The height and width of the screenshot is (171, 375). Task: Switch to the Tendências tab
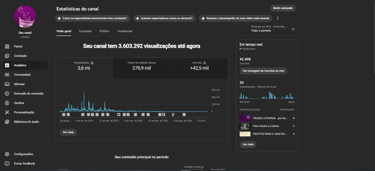(125, 31)
